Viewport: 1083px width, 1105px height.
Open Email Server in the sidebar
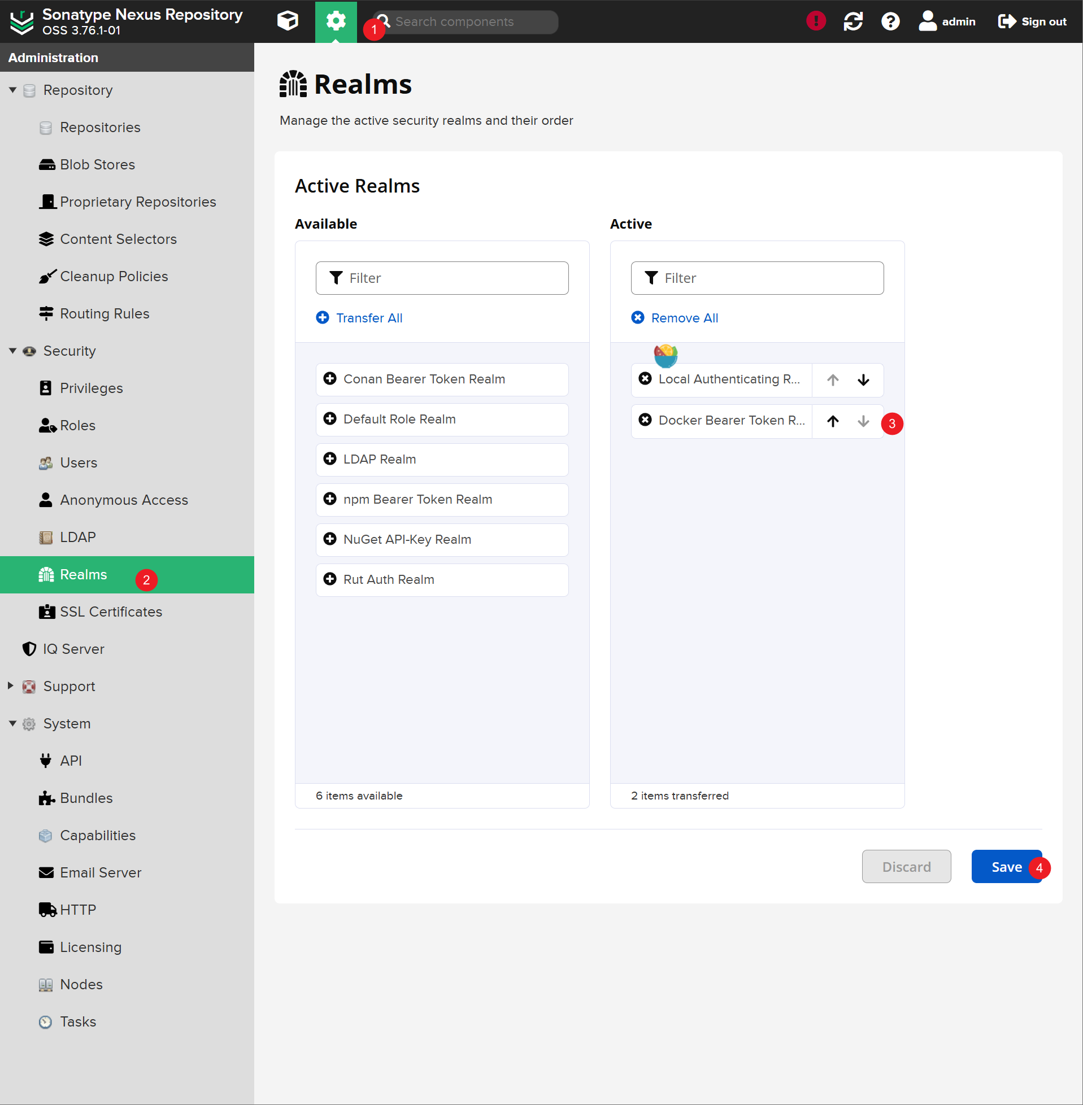[x=127, y=872]
